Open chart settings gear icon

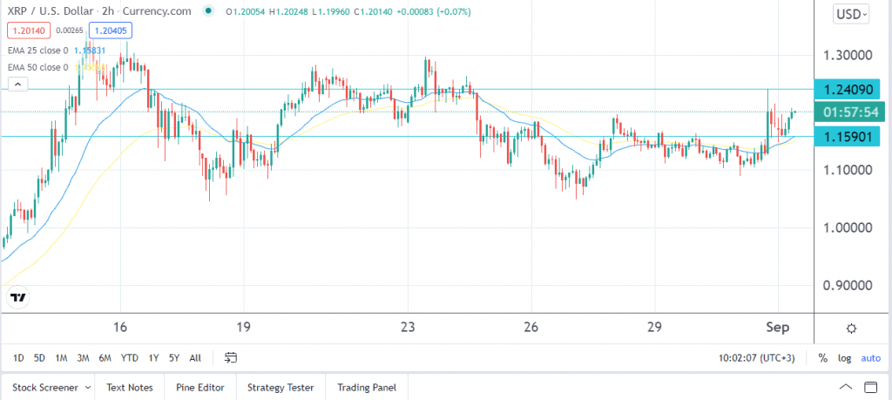[851, 329]
